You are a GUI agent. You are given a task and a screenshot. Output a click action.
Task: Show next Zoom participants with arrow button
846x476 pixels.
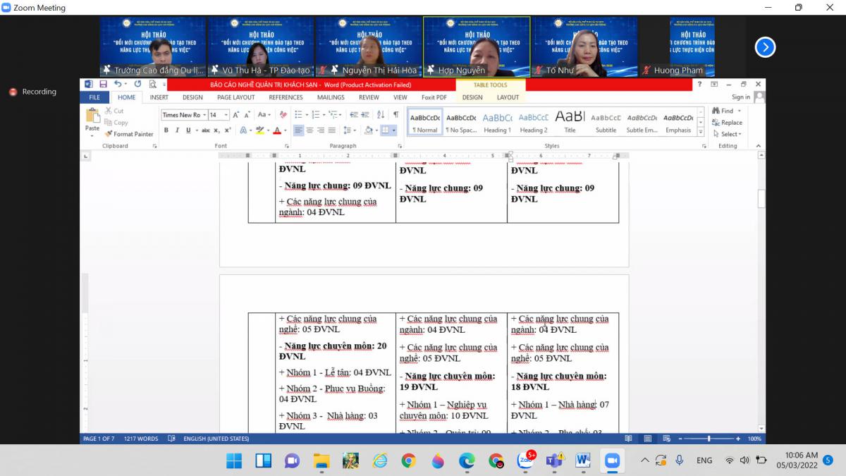click(x=765, y=47)
